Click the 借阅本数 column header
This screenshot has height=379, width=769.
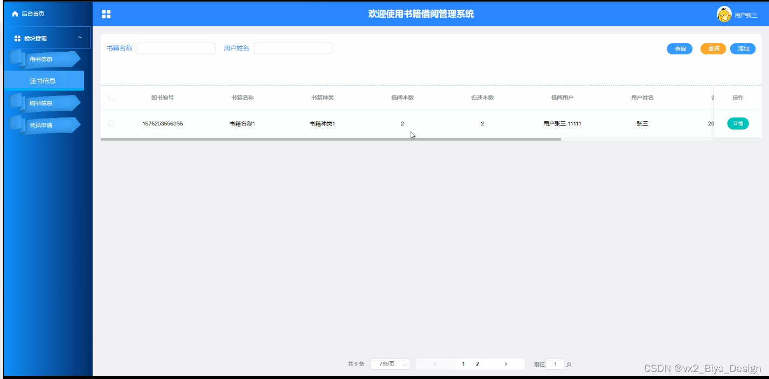coord(403,97)
